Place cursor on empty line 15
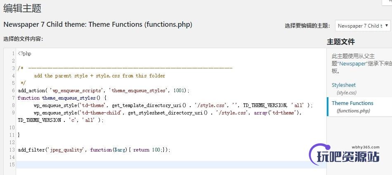 [x=171, y=165]
